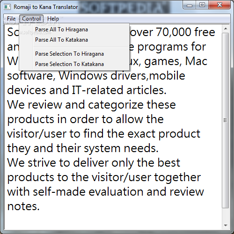The image size is (234, 234).
Task: Click the scrollbar down arrow
Action: point(226,226)
